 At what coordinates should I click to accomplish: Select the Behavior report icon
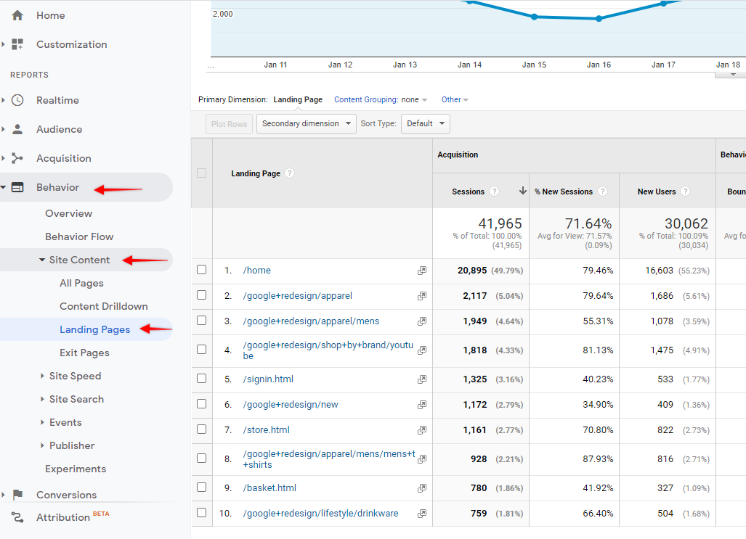pos(16,187)
